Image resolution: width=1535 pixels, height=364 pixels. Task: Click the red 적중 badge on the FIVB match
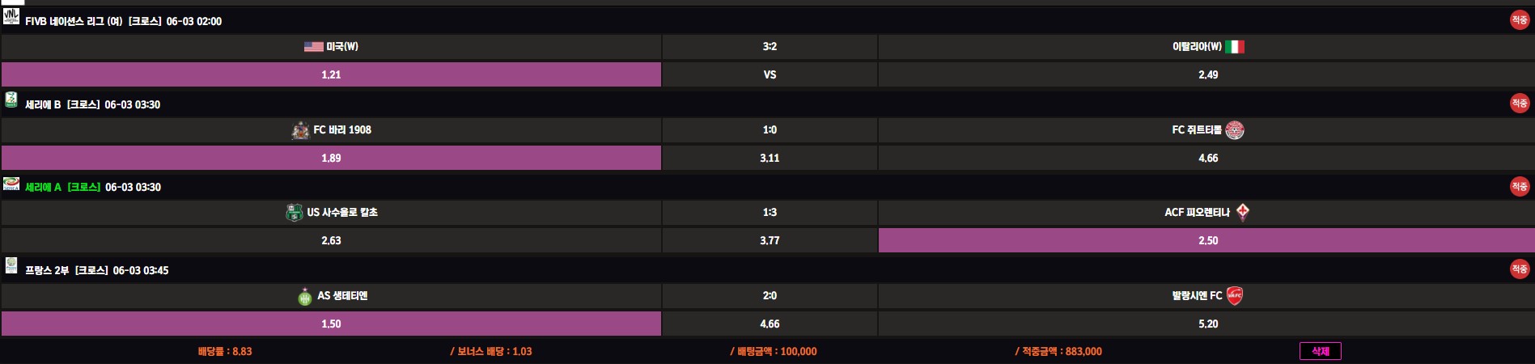(x=1519, y=20)
